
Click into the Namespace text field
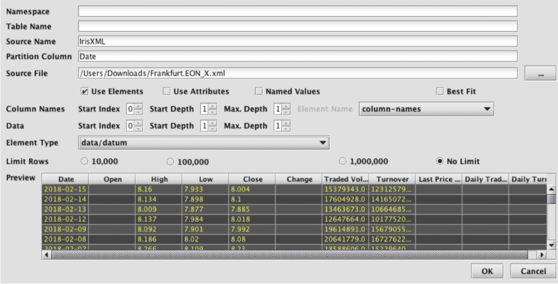(x=298, y=11)
